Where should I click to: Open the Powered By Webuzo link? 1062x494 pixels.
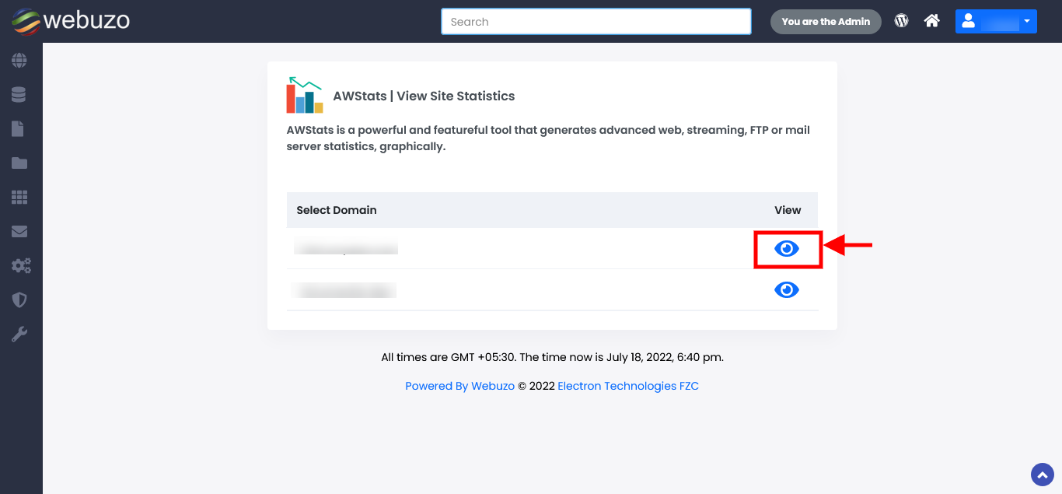[x=459, y=386]
